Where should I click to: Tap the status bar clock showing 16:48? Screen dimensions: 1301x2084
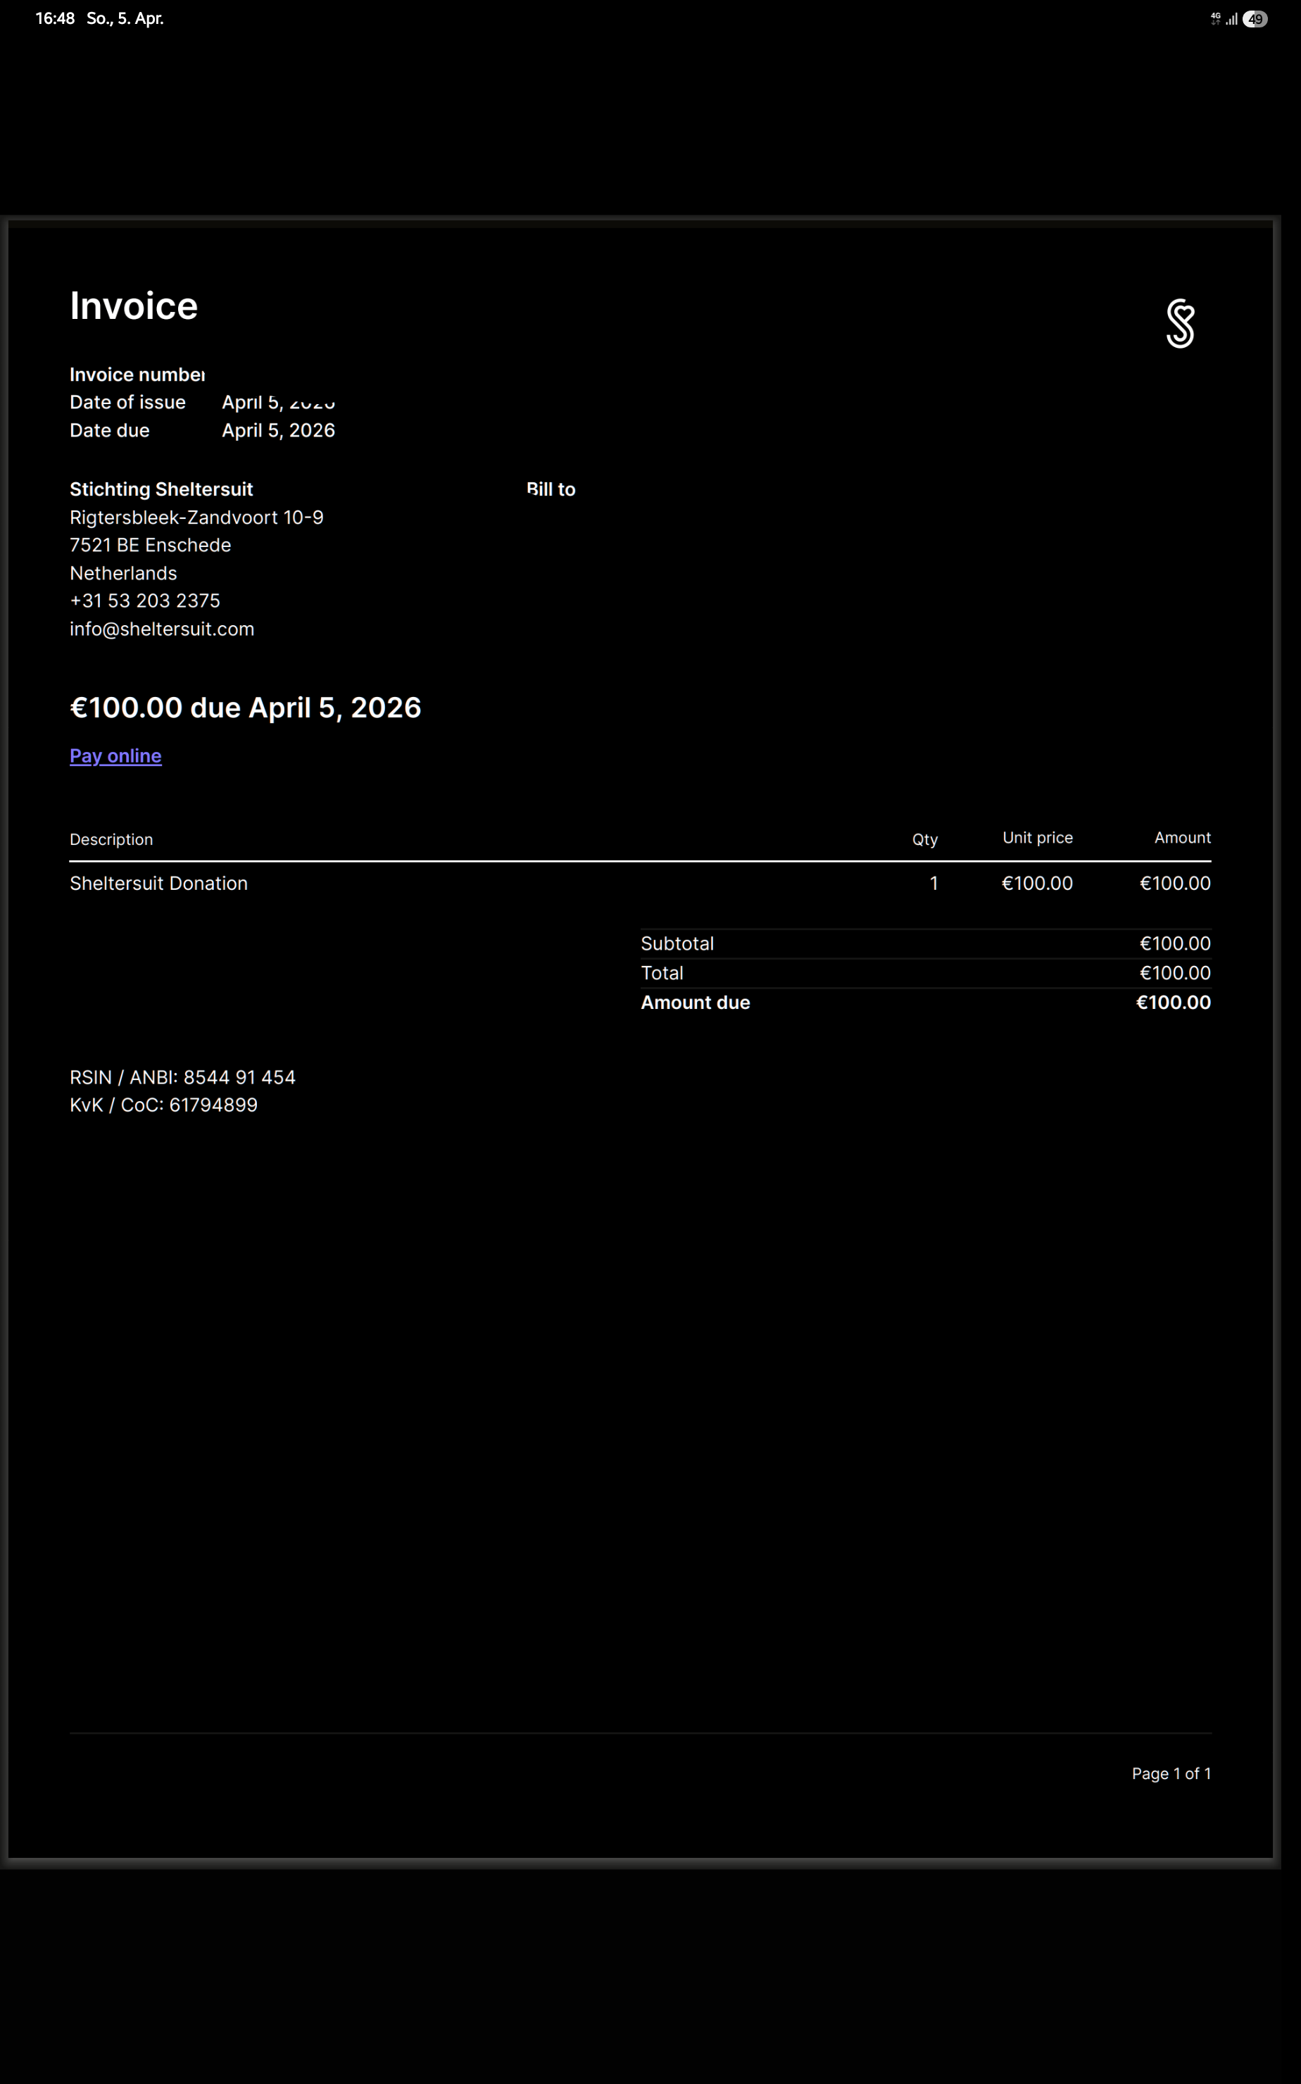coord(55,19)
